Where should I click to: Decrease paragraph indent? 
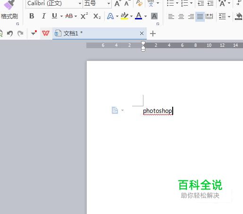pos(201,3)
